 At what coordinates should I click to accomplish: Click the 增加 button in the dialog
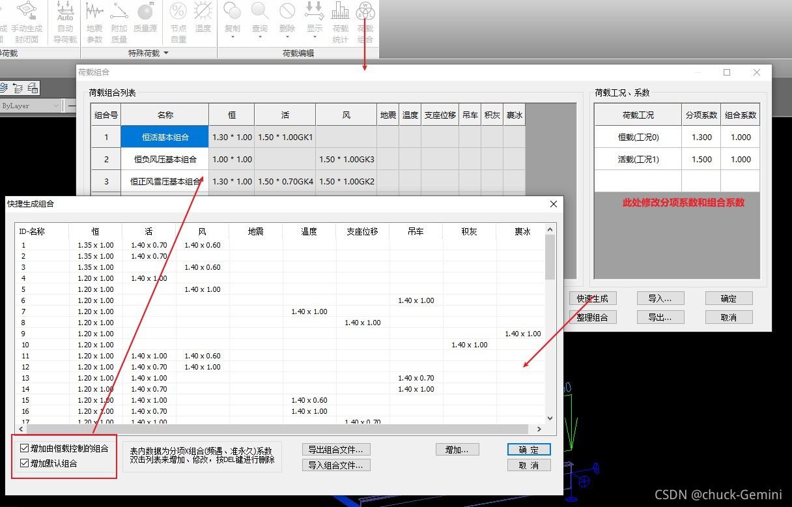click(x=457, y=449)
